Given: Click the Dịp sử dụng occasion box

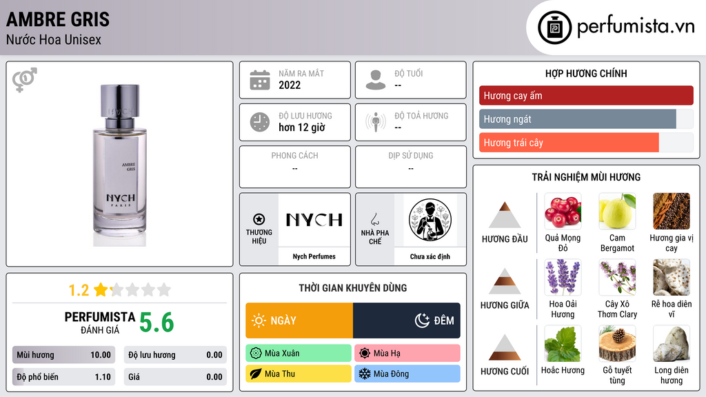Looking at the screenshot, I should 411,167.
